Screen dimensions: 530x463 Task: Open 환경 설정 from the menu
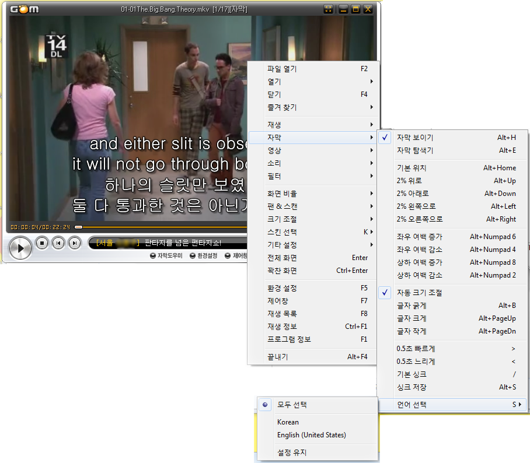click(313, 288)
